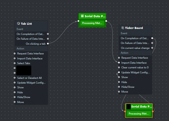Click Tab List Request Data Interface input port
169x121 pixels.
(15, 53)
